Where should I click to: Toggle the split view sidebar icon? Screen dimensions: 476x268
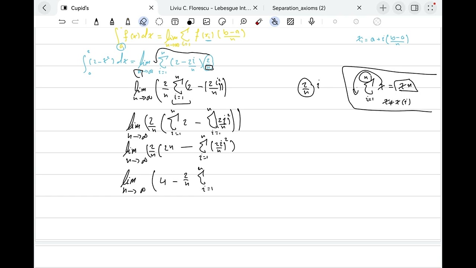pos(415,8)
